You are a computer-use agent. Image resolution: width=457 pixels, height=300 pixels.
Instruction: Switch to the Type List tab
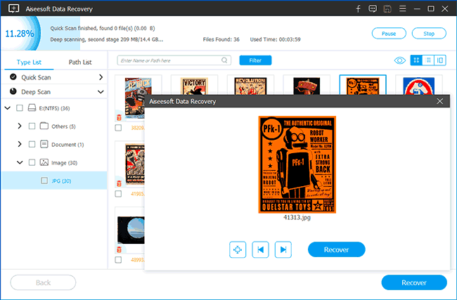click(29, 62)
